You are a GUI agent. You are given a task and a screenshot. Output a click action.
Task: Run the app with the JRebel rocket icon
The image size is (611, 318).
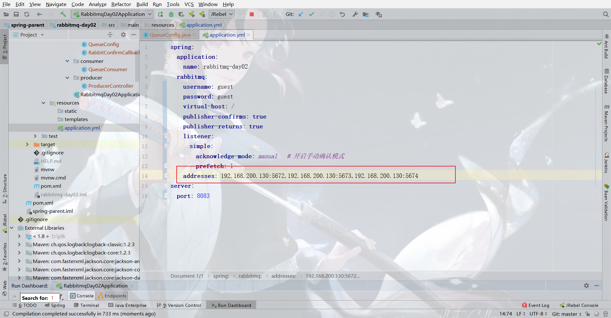tap(192, 14)
